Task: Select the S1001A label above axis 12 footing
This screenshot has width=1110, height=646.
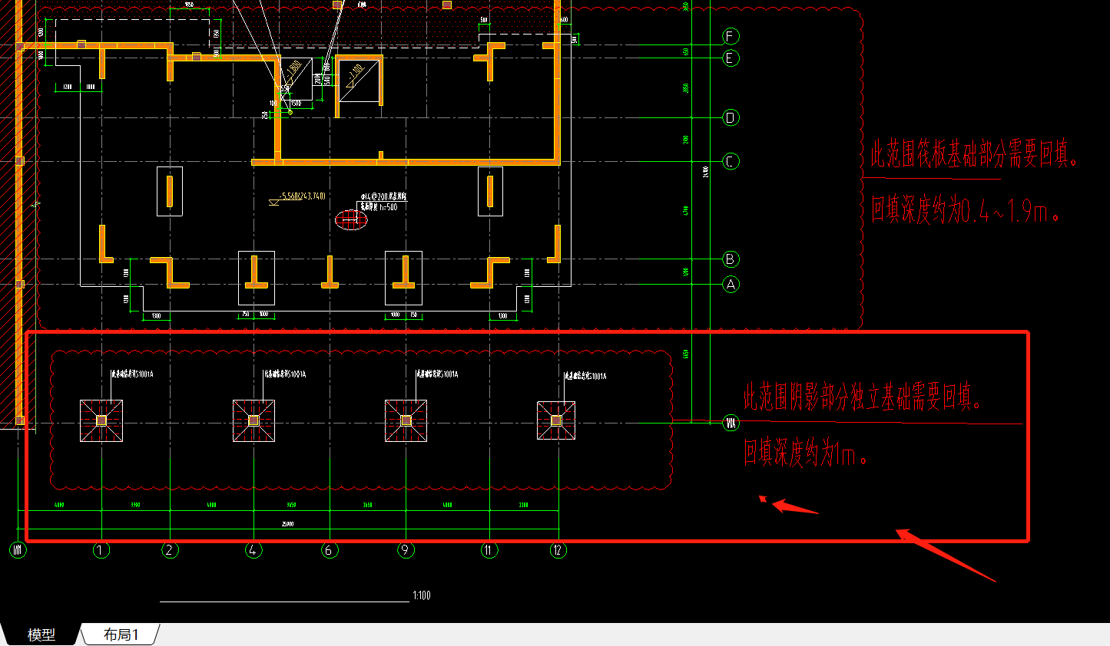Action: pos(585,377)
